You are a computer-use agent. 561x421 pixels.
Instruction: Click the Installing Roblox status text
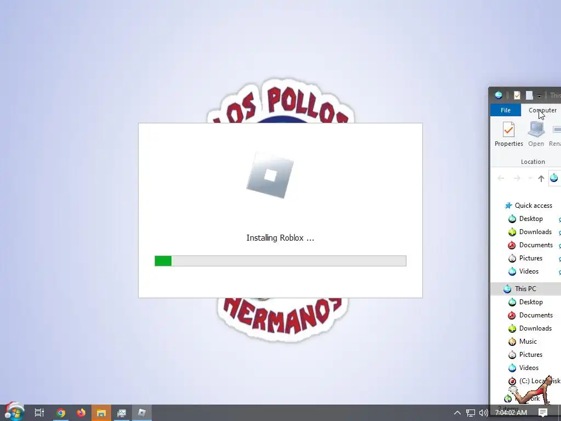pyautogui.click(x=280, y=238)
